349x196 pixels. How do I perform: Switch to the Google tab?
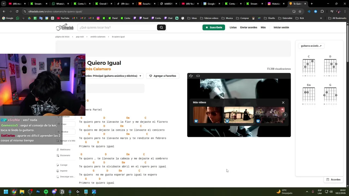click(211, 4)
